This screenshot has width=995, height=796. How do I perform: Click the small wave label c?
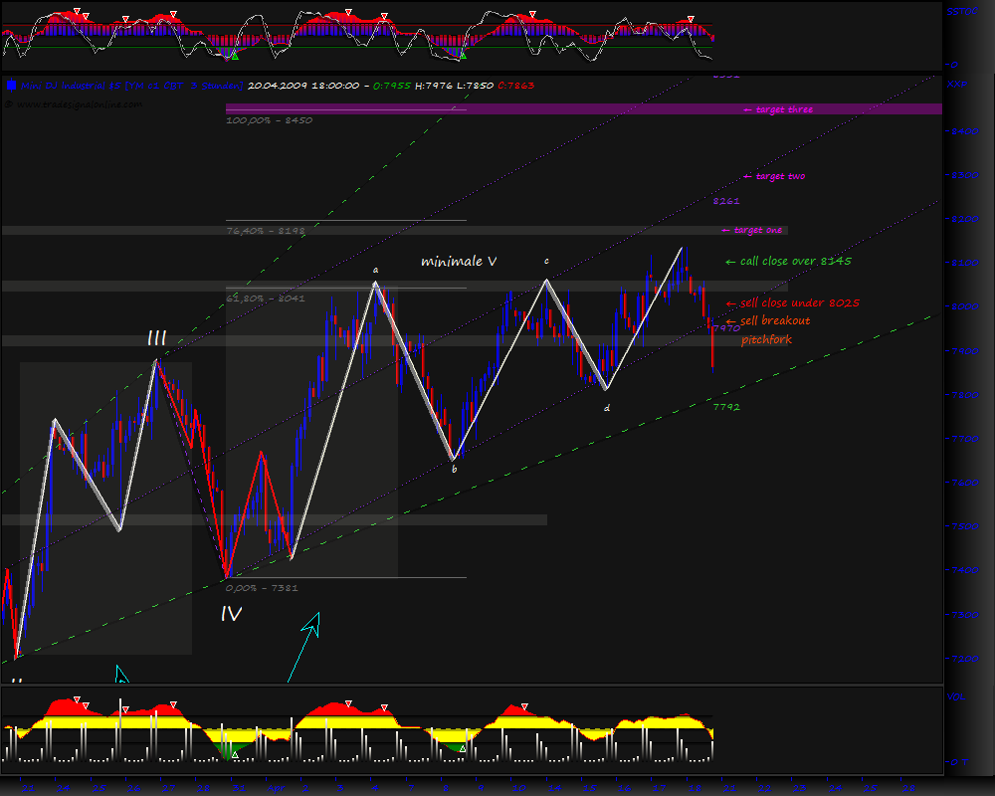(546, 261)
